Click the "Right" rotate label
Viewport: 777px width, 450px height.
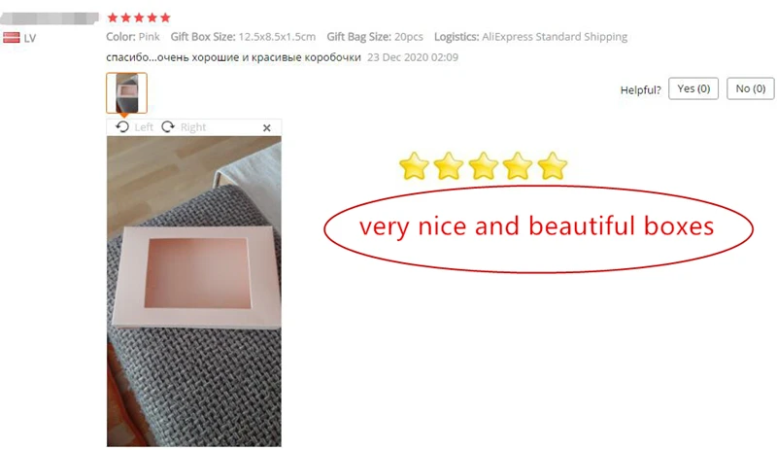193,127
